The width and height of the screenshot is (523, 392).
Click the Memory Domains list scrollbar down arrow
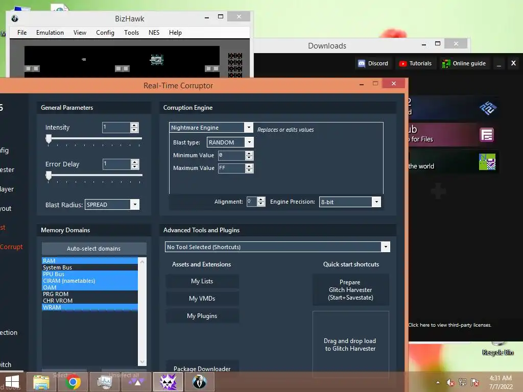(x=142, y=362)
